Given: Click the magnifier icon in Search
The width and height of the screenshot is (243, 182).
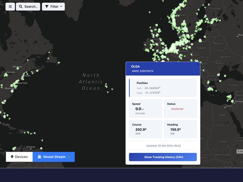Looking at the screenshot, I should 21,6.
